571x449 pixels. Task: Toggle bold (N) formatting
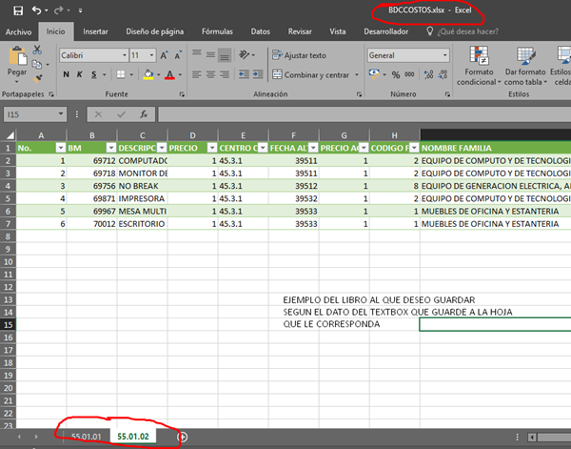67,74
